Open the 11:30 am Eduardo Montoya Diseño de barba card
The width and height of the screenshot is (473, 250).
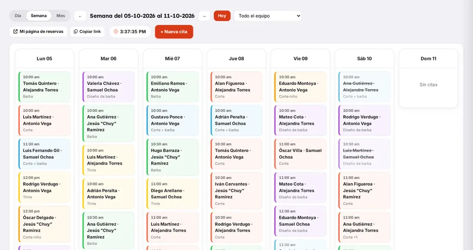[x=300, y=221]
